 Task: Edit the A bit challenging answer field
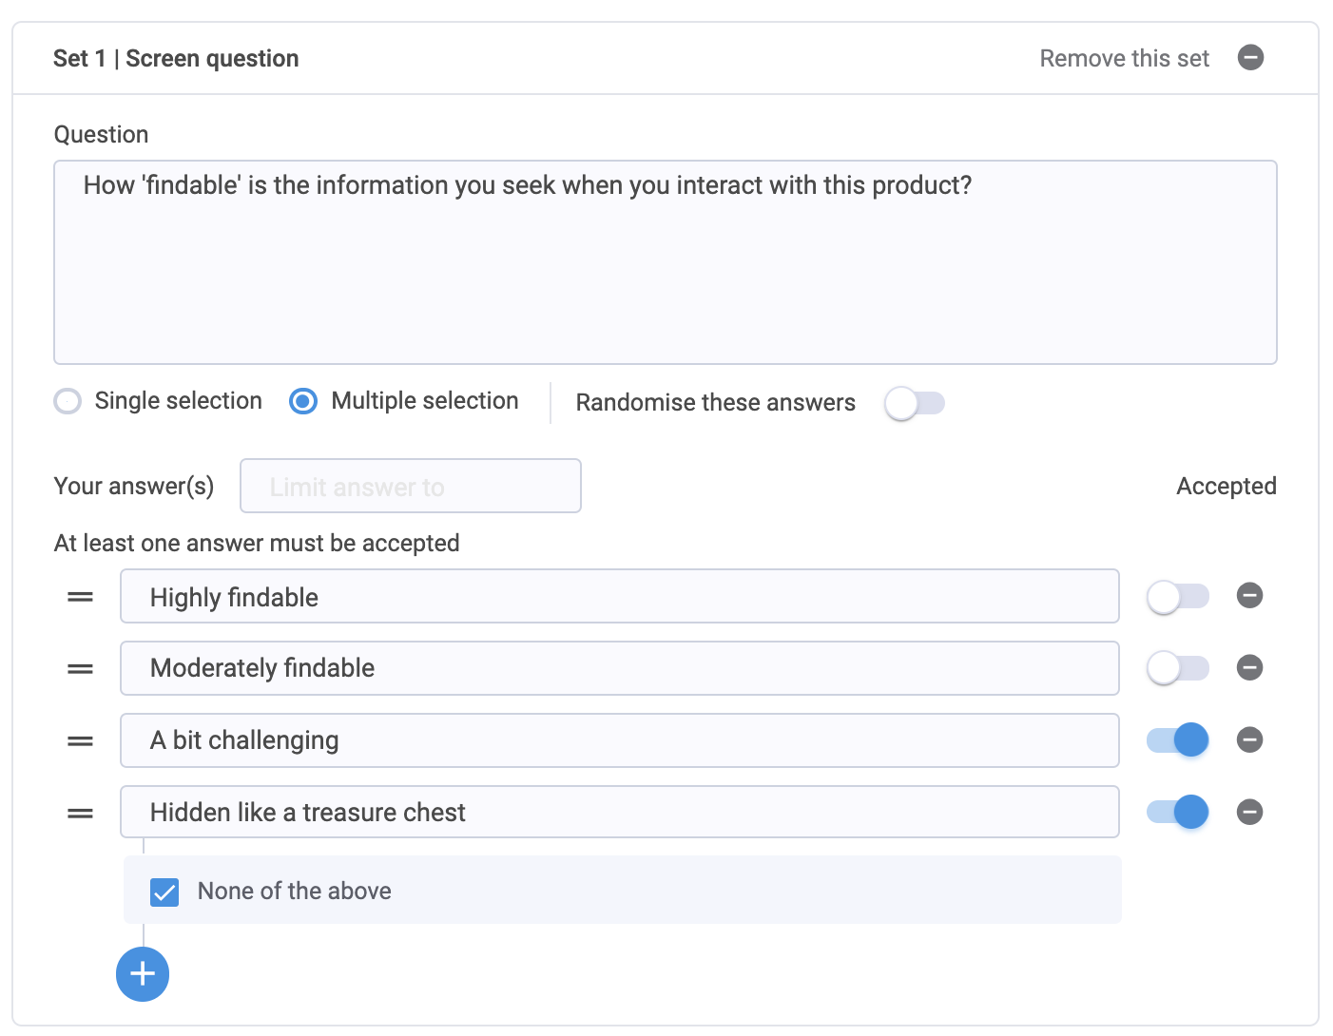pyautogui.click(x=620, y=740)
